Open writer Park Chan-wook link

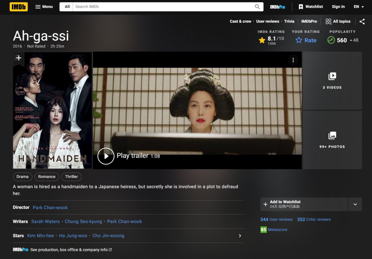(125, 222)
